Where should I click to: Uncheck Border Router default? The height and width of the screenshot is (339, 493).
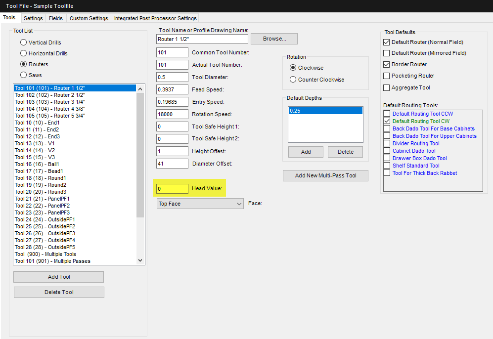pos(386,64)
